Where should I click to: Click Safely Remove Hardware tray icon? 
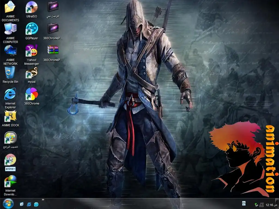pos(256,205)
